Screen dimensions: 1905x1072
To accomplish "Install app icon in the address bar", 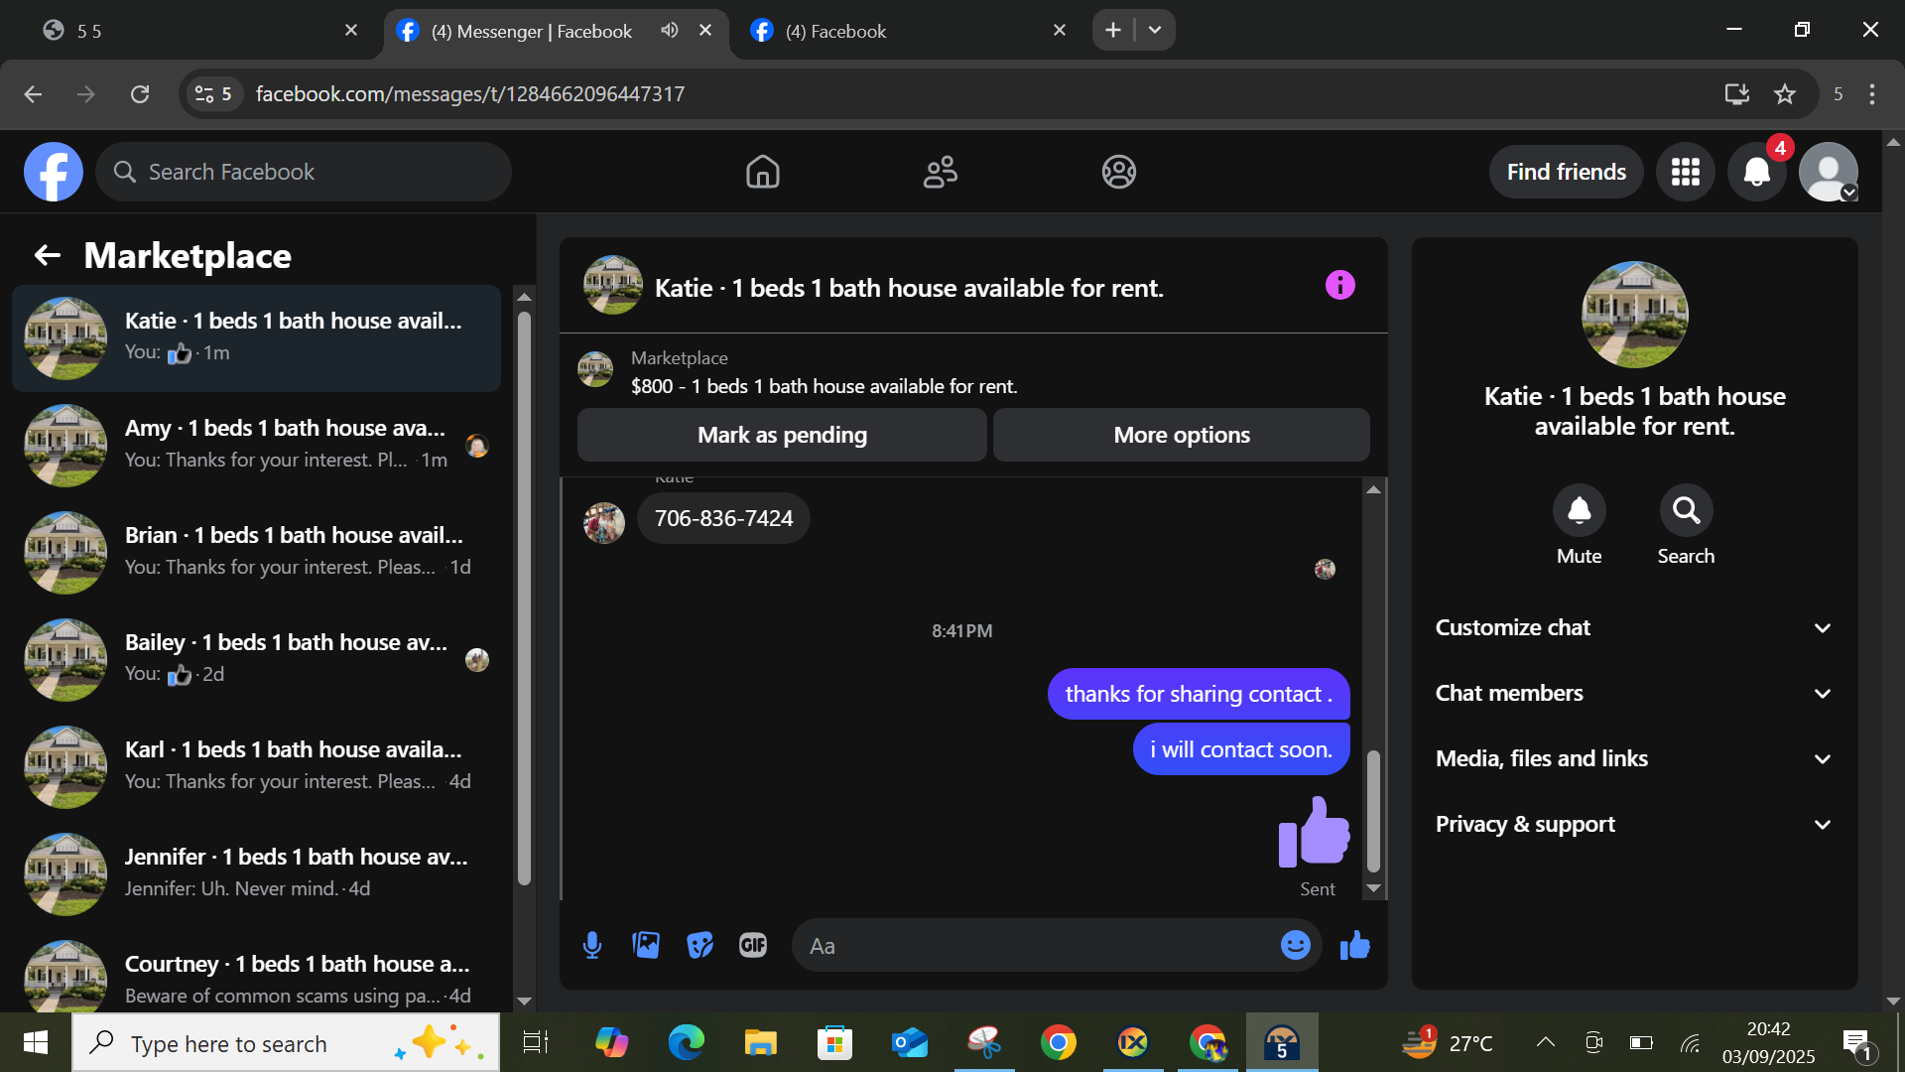I will click(x=1736, y=94).
